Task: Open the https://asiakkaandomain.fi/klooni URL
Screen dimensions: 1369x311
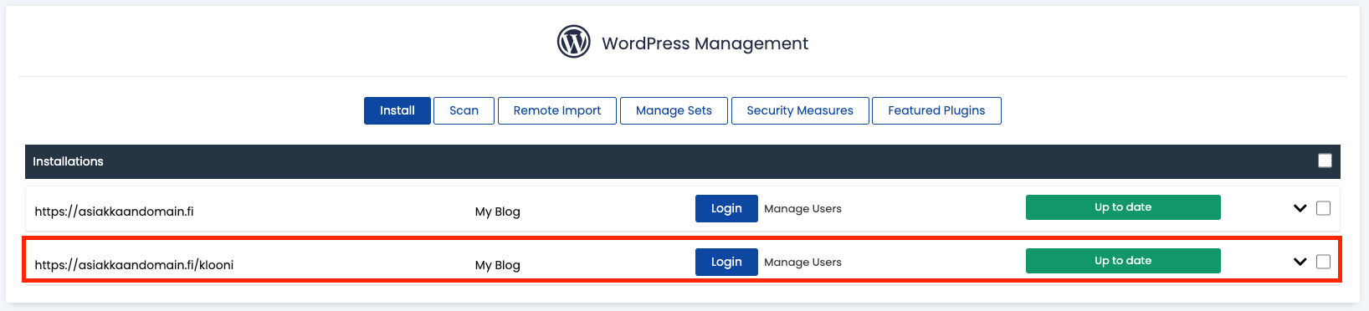Action: point(134,265)
